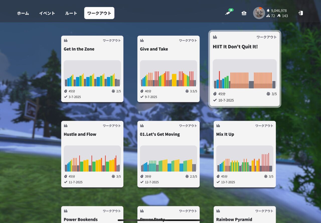Open the Give and Take workout title
Screen dimensions: 321x223
pyautogui.click(x=154, y=49)
